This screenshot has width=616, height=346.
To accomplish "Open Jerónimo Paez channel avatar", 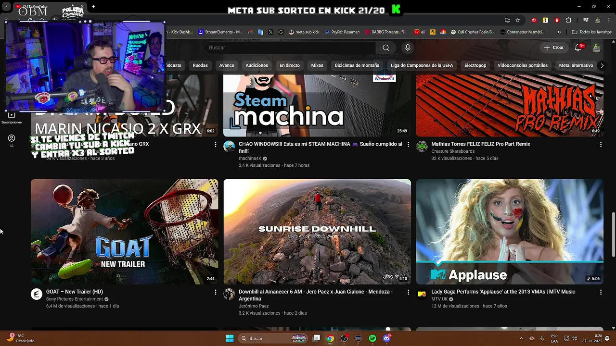I will [229, 294].
